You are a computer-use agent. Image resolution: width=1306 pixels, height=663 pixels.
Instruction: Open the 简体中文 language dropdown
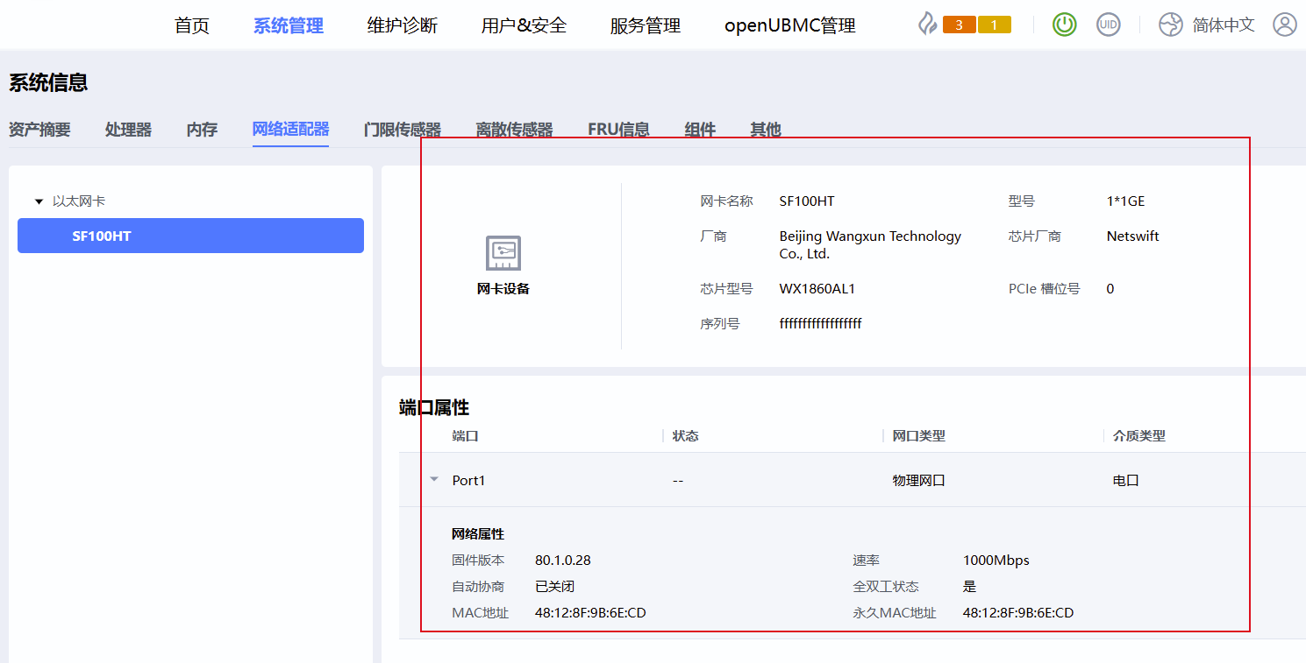[x=1224, y=25]
